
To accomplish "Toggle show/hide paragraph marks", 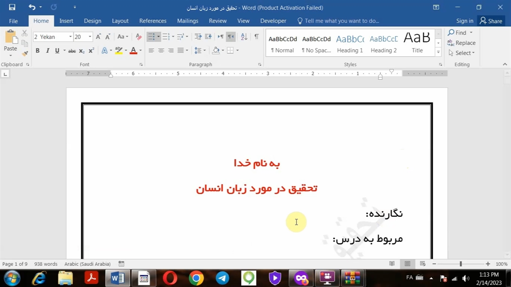I will [x=256, y=37].
